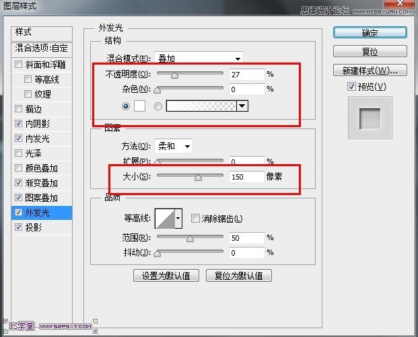Close the 图层样式 dialog window
Screen dimensions: 418x337
[400, 3]
